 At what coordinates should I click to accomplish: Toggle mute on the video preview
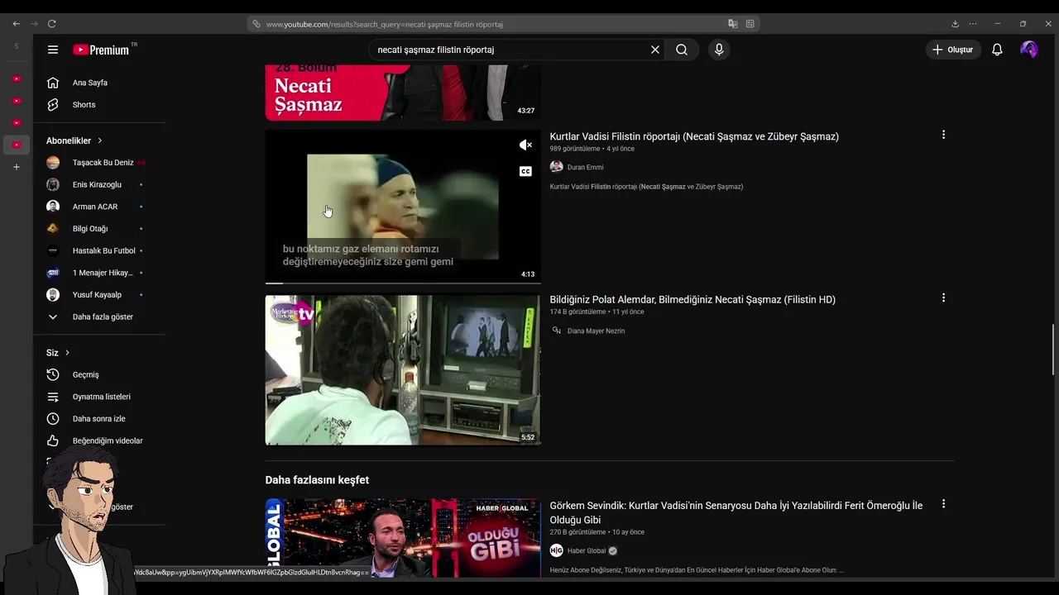click(525, 145)
